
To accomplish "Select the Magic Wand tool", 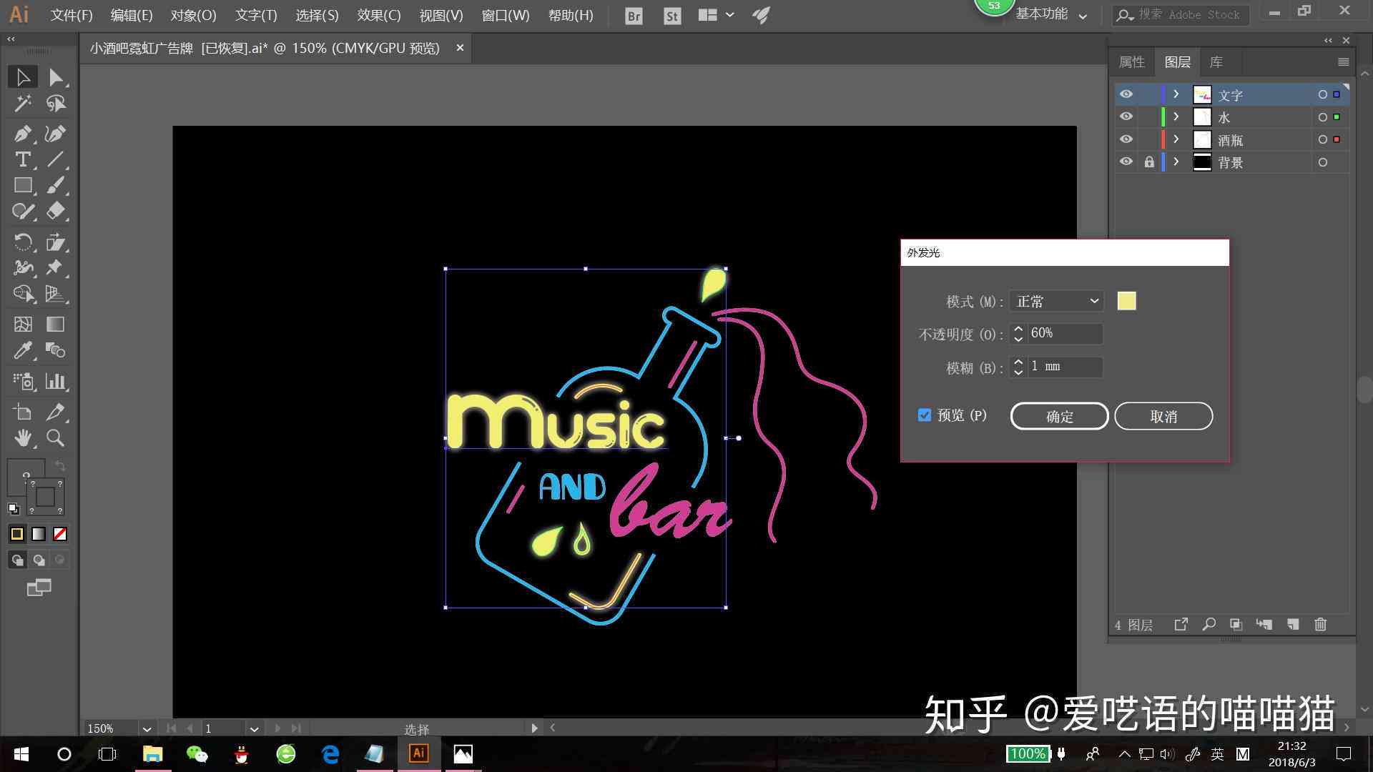I will (23, 104).
